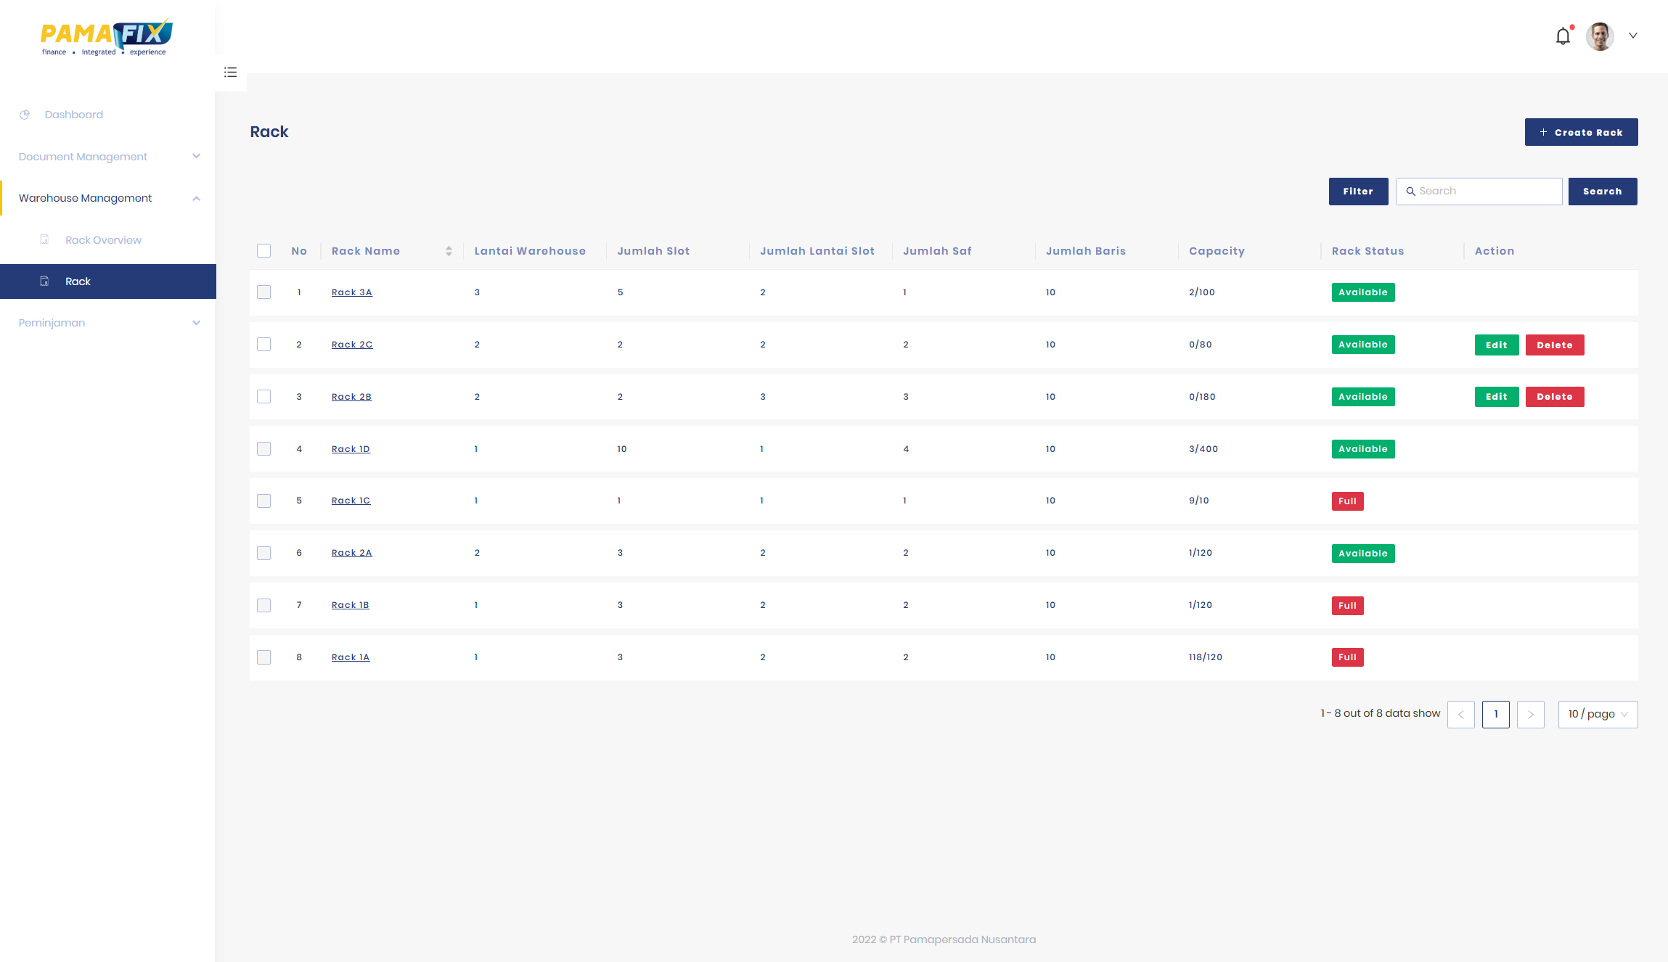Go to Dashboard menu item

click(x=74, y=115)
